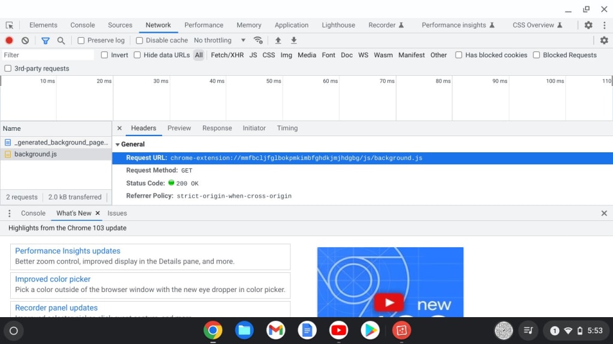Filter by Img requests

click(286, 55)
